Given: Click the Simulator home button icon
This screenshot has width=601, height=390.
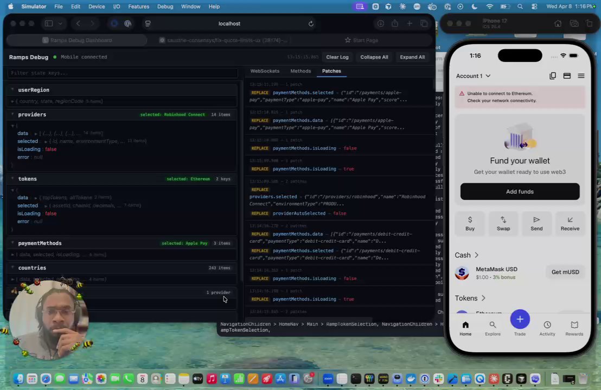Looking at the screenshot, I should 558,24.
